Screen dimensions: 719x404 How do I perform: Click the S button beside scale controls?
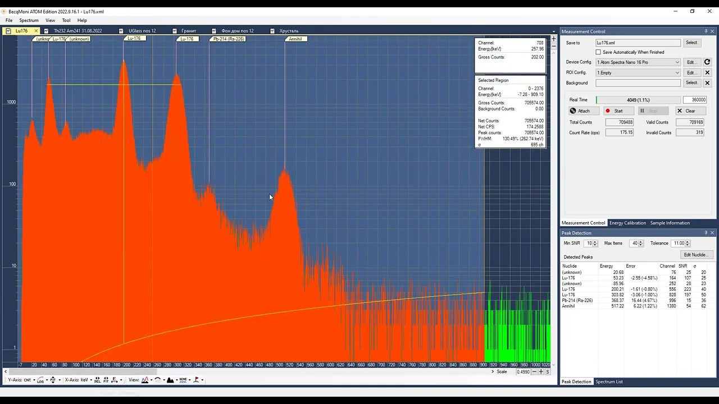(x=548, y=371)
